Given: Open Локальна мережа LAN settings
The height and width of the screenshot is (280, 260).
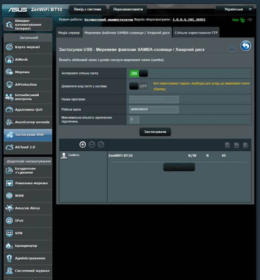Looking at the screenshot, I should point(28,183).
